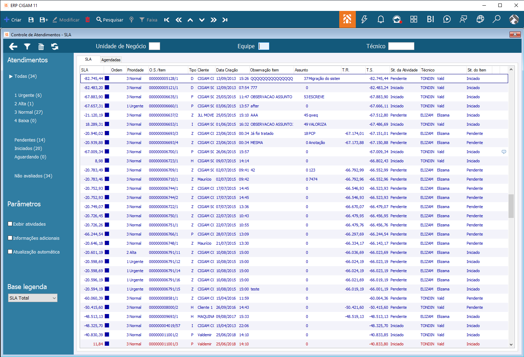Click the comment bubble icon in grid

[504, 152]
